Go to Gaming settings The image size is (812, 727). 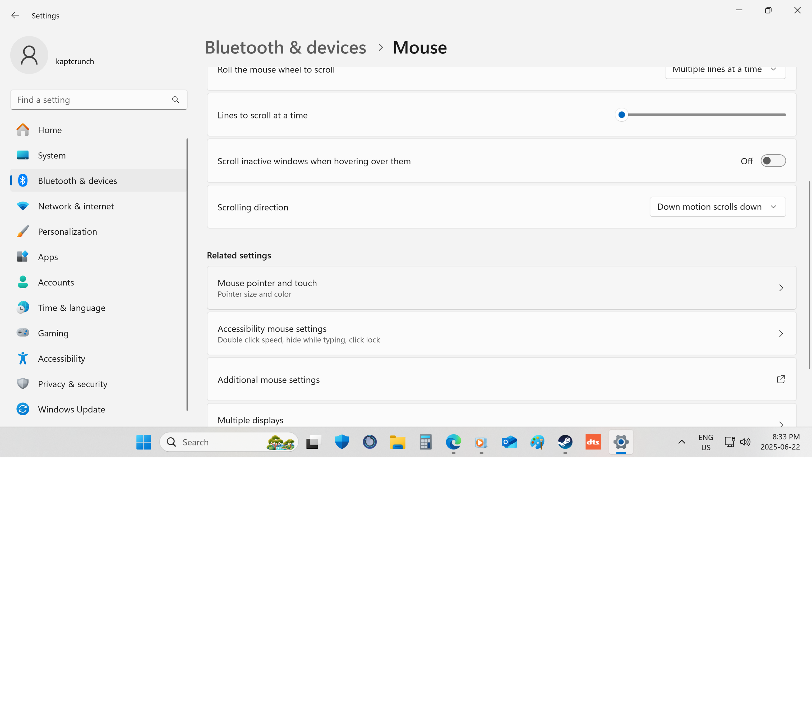[x=98, y=333]
